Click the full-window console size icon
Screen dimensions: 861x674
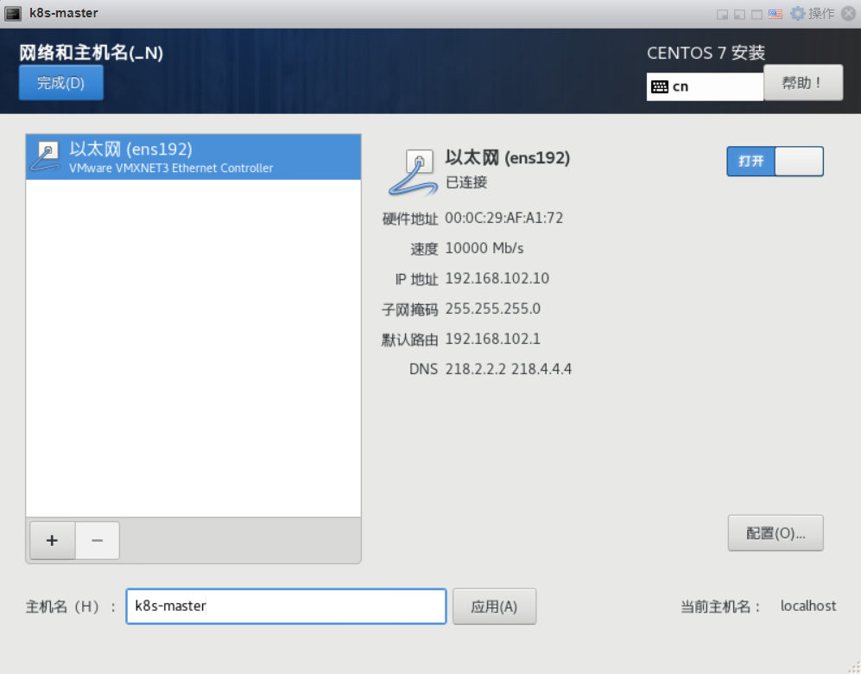tap(757, 15)
